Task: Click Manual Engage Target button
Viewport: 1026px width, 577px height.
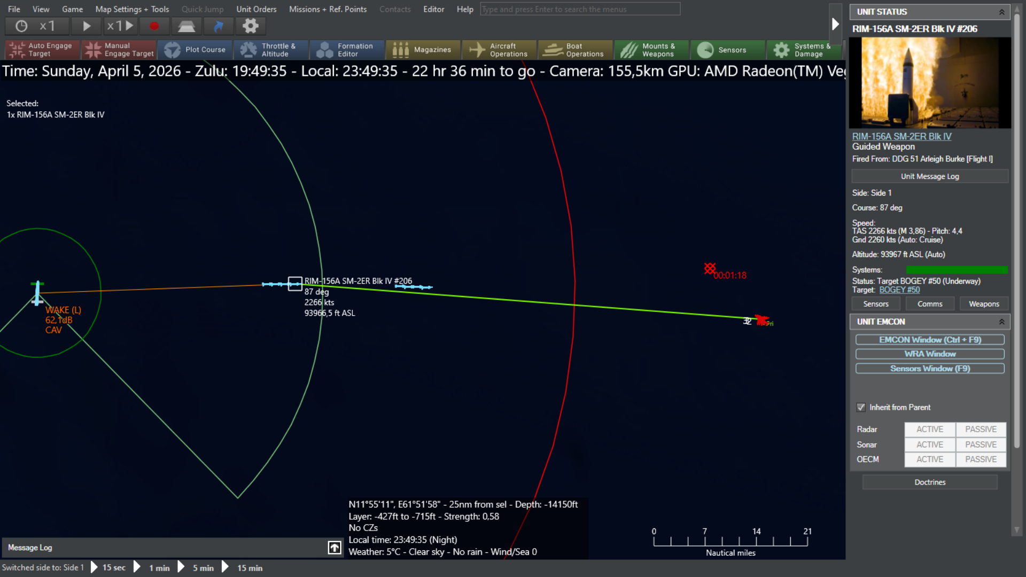Action: (x=119, y=50)
